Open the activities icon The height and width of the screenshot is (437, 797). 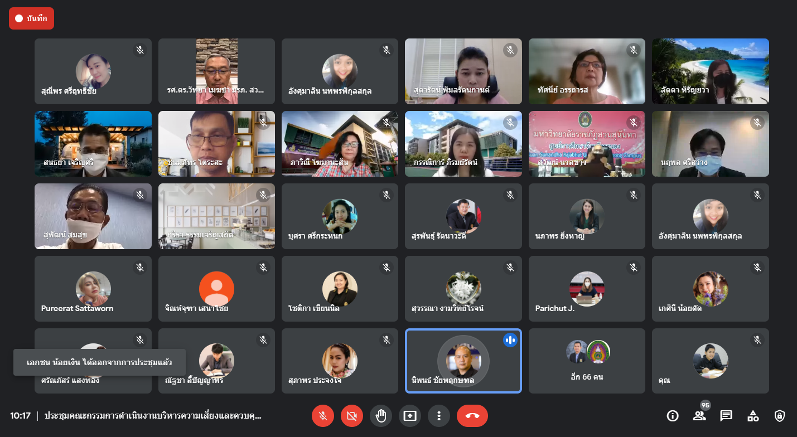[x=753, y=416]
